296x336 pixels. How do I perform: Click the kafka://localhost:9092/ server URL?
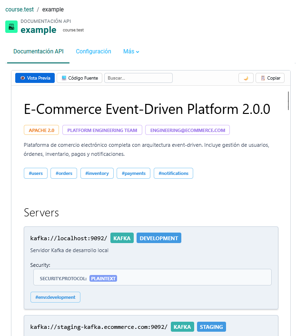click(x=69, y=238)
